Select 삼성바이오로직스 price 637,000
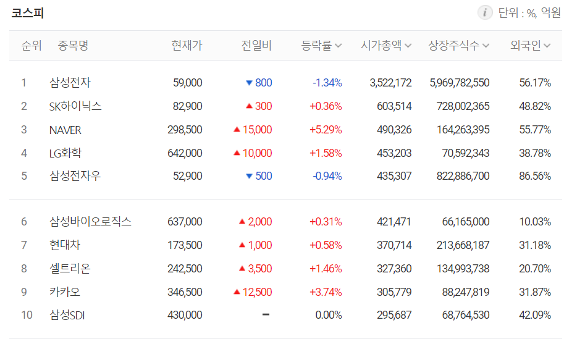 (x=185, y=222)
